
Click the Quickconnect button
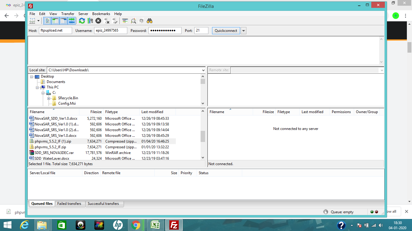[x=226, y=31]
